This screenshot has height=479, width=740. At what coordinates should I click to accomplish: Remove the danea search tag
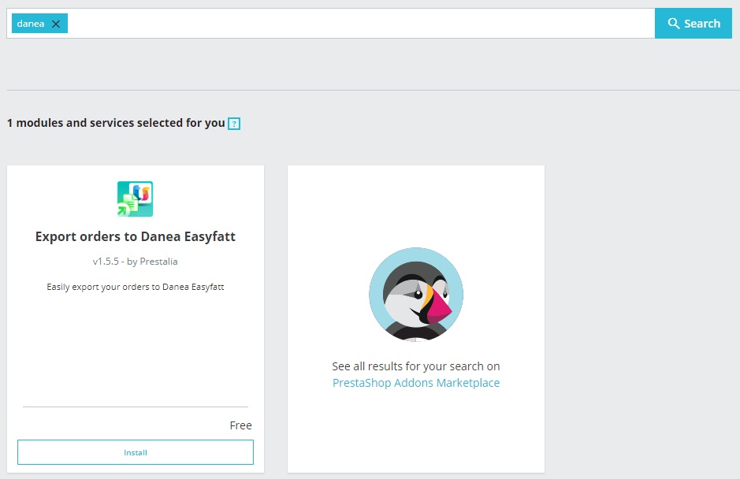[56, 24]
